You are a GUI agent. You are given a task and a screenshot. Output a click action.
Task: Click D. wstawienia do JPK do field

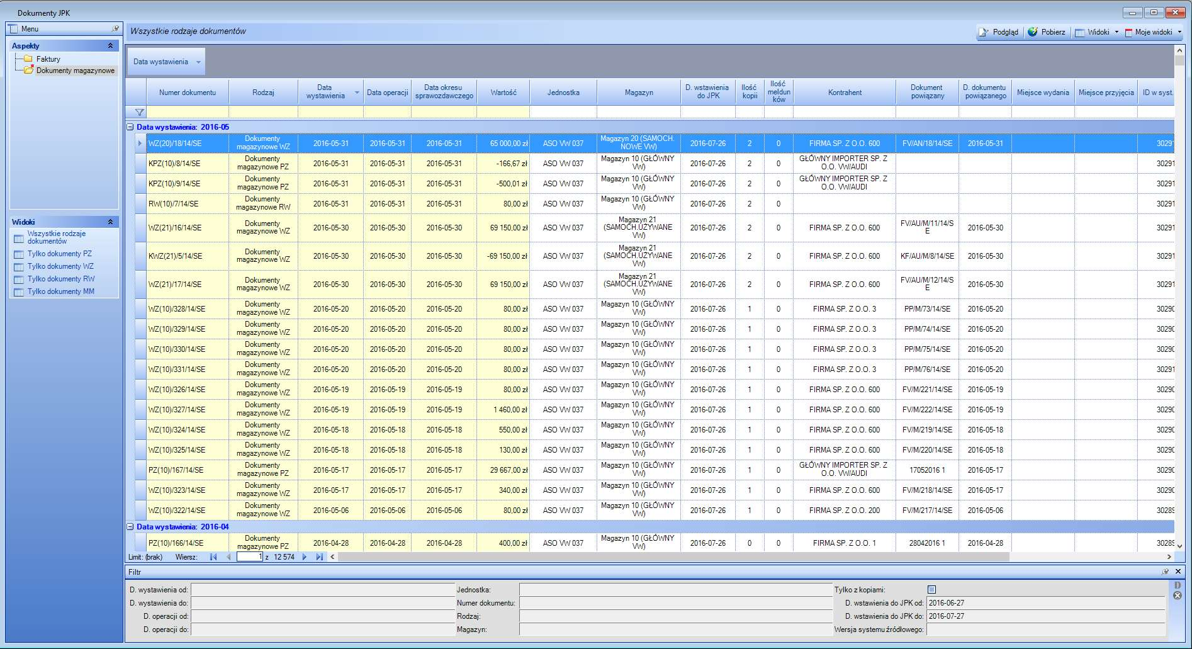pyautogui.click(x=1046, y=616)
